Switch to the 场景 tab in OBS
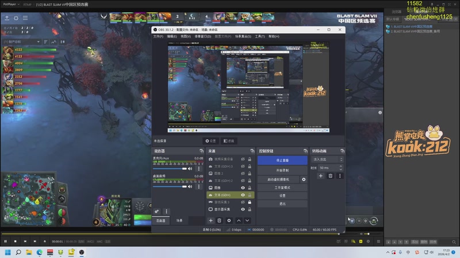Viewport: 460px width, 258px height. pyautogui.click(x=179, y=221)
